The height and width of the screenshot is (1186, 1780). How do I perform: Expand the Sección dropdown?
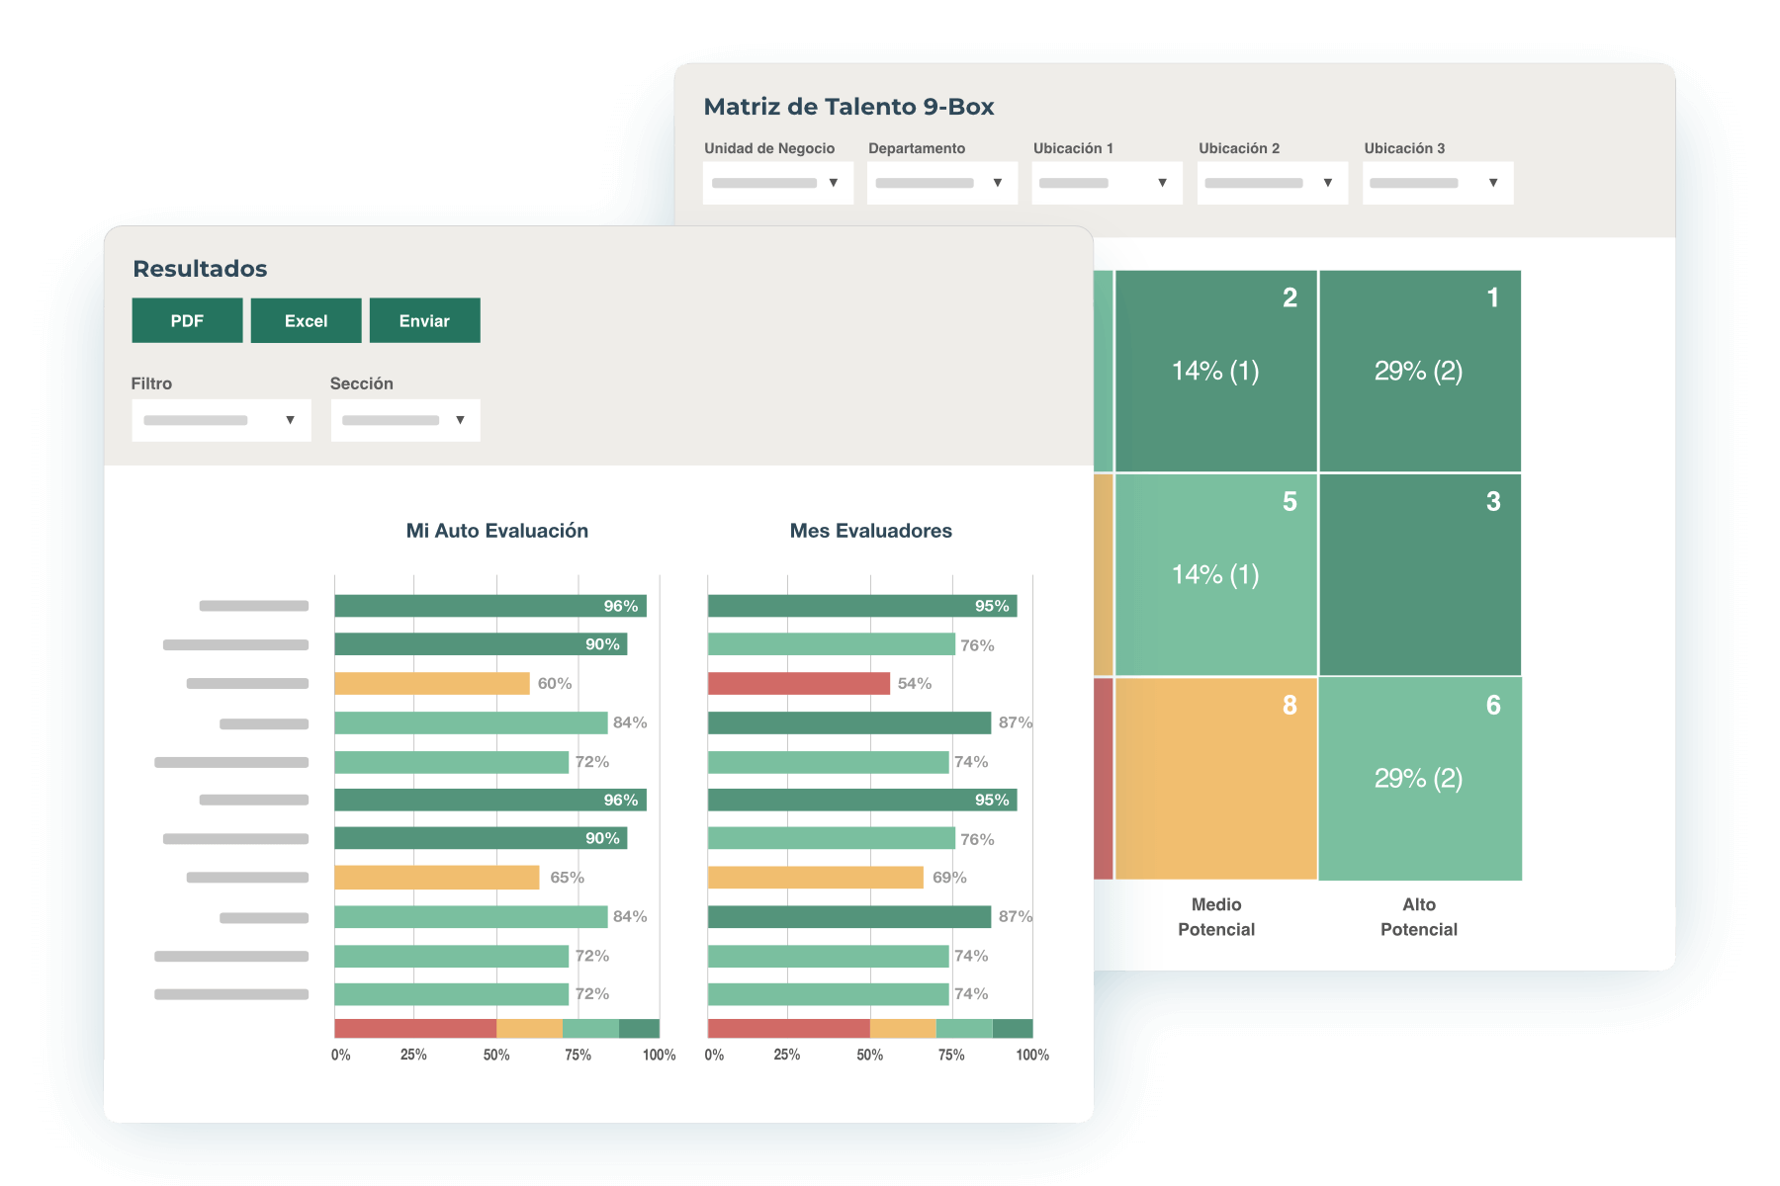(x=404, y=420)
